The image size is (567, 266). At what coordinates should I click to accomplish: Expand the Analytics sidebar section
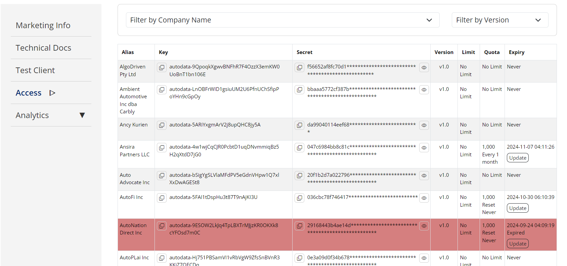(x=82, y=115)
